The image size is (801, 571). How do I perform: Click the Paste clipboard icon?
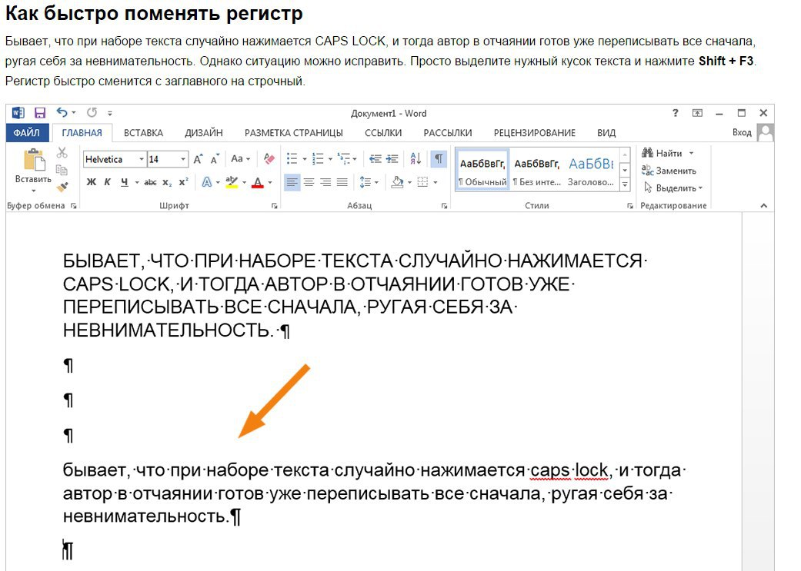[34, 160]
